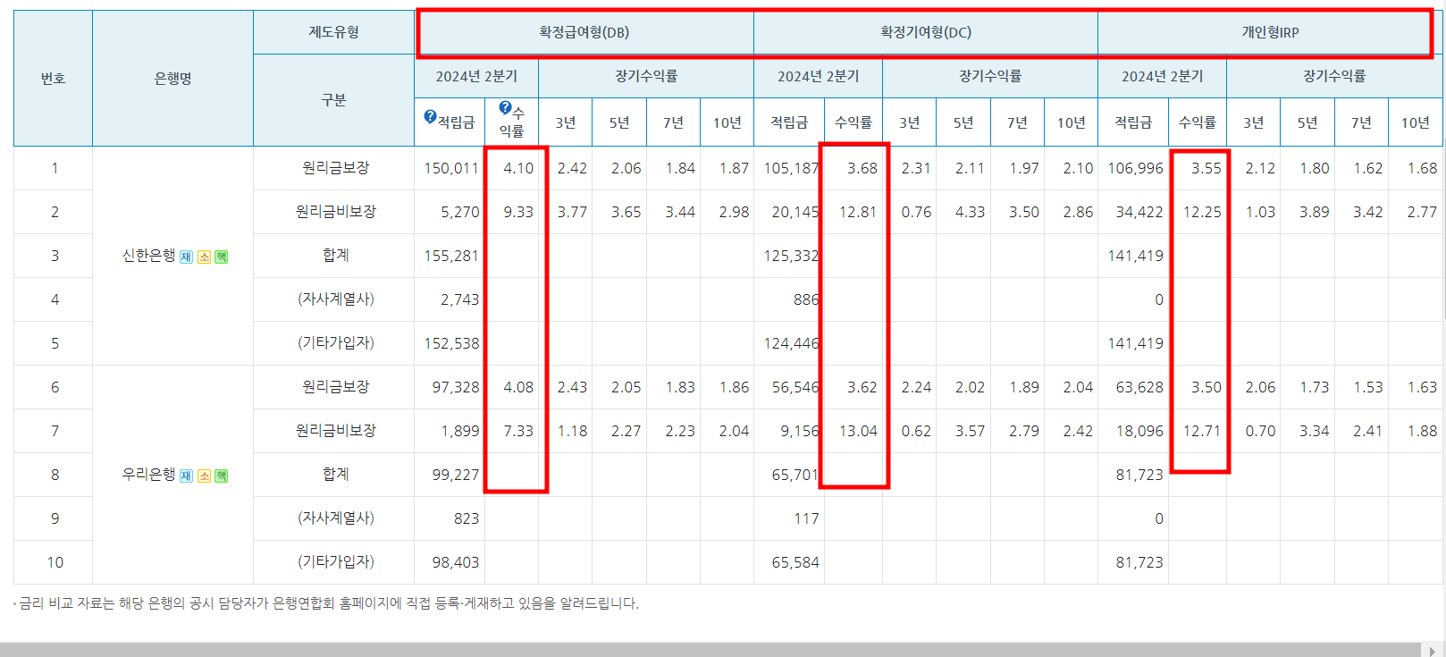This screenshot has height=657, width=1446.
Task: Click the green 핵 badge next to 신한은행
Action: pos(222,257)
